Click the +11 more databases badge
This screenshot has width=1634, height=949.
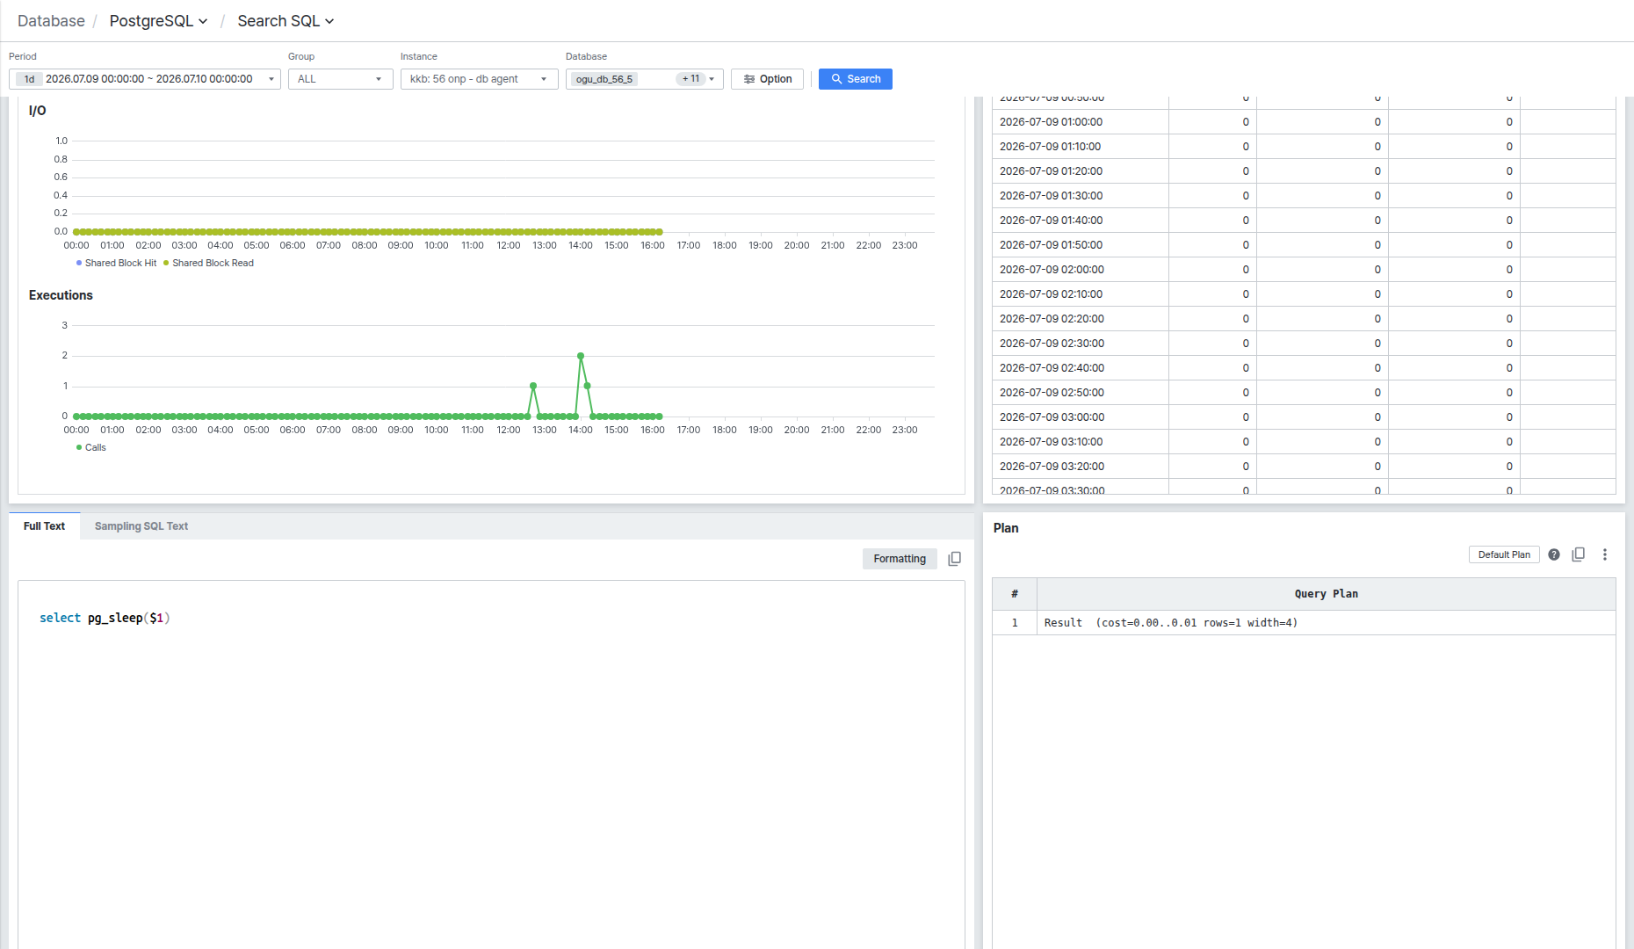click(691, 79)
